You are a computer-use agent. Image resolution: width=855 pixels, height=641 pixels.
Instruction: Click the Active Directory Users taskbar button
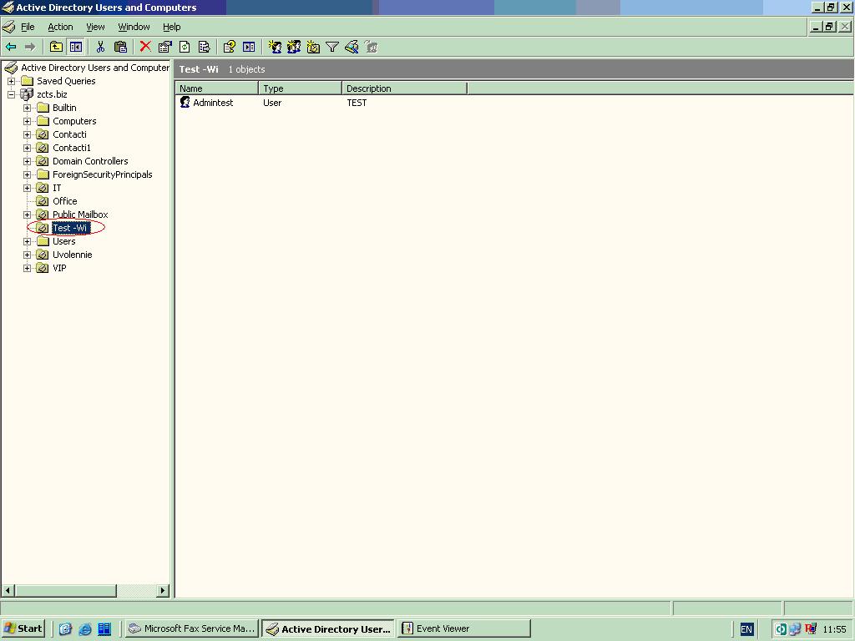pos(328,628)
